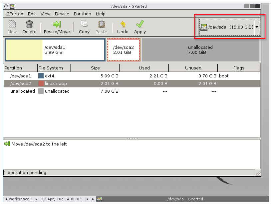Screen dimensions: 271x204
Task: Click the gray unallocated color swatch
Action: point(41,91)
